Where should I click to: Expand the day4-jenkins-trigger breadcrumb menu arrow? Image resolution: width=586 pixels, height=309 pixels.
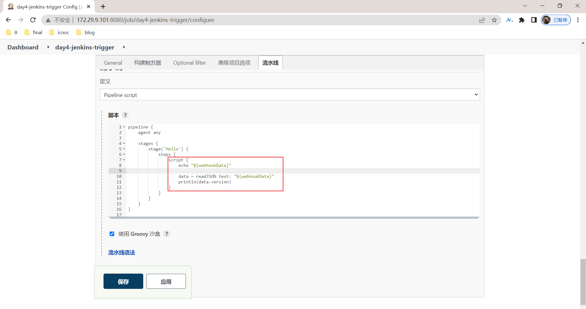click(x=124, y=47)
